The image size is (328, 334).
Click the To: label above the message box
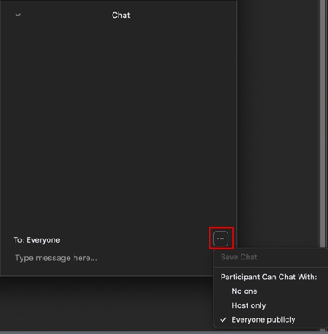pos(19,240)
